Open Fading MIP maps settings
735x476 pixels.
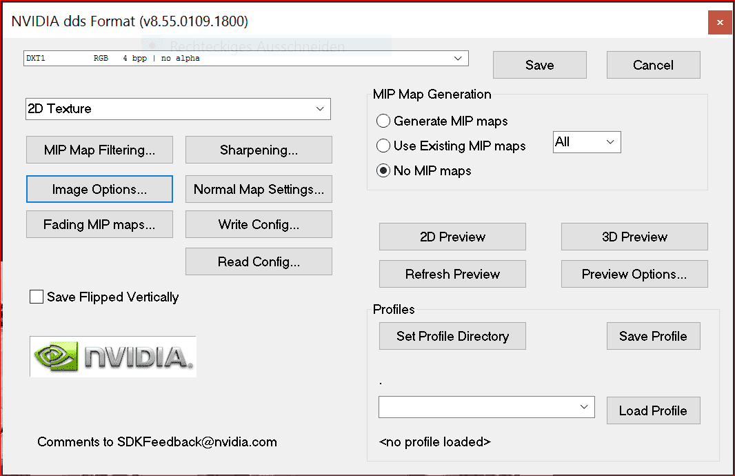click(x=99, y=224)
